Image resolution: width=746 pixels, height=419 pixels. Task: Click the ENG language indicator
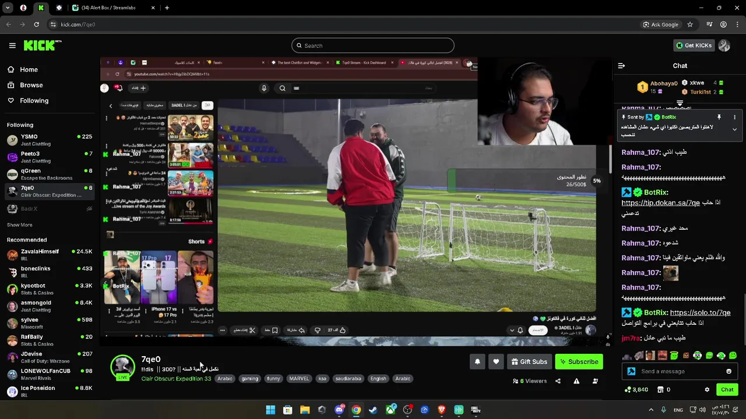pos(678,410)
